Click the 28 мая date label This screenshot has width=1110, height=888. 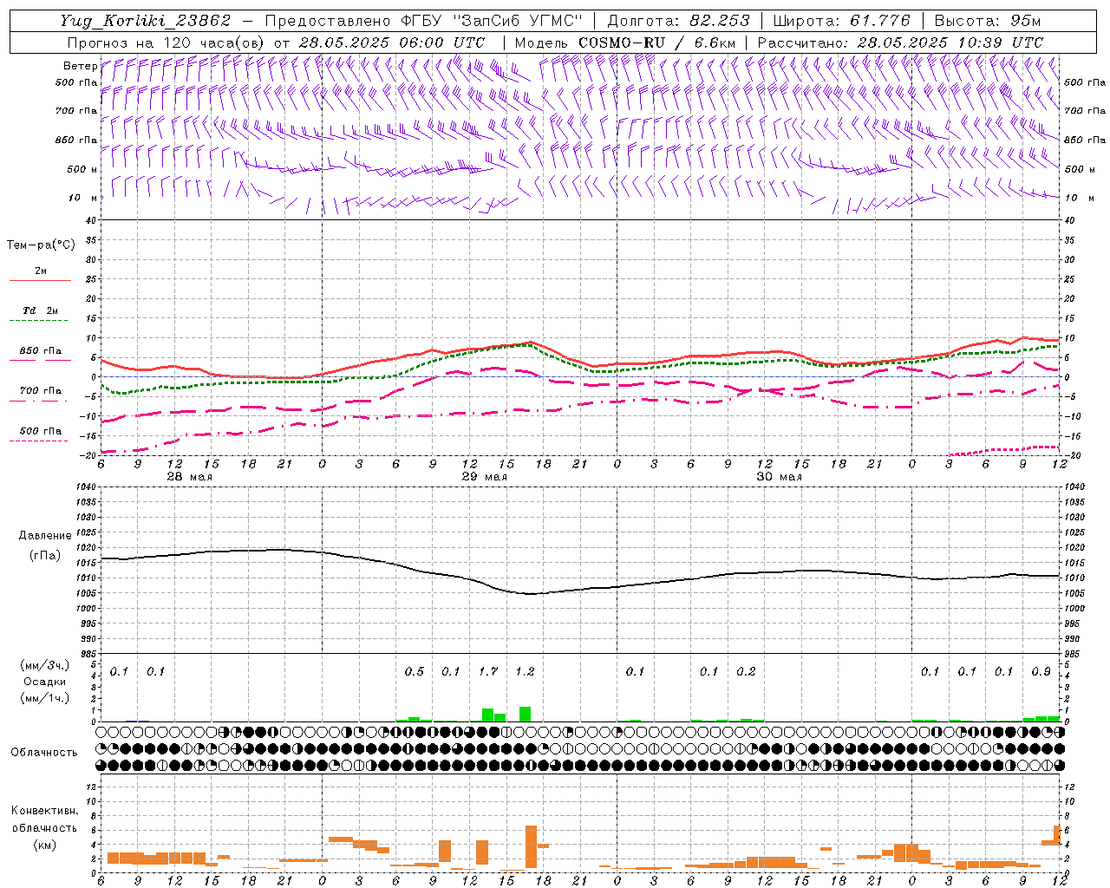tap(189, 477)
